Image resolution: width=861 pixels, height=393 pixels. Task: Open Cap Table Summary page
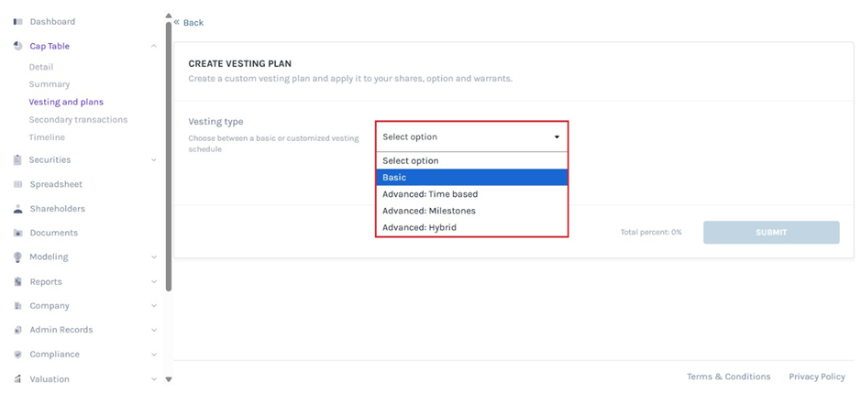50,84
